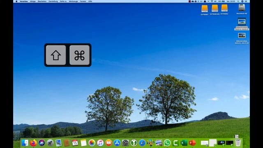Image resolution: width=263 pixels, height=148 pixels.
Task: Launch the App Store from Dock
Action: coord(117,143)
